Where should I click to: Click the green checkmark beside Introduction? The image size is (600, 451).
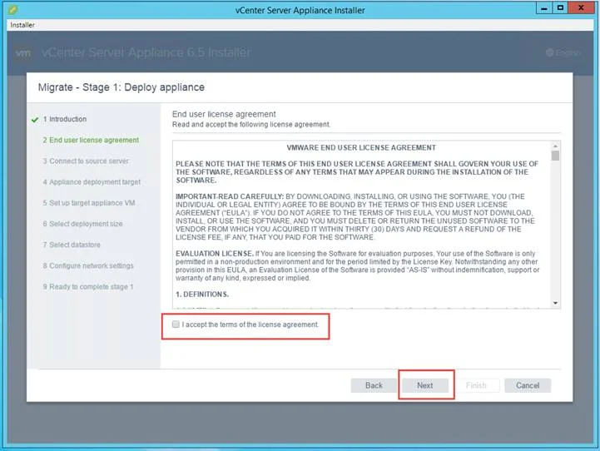click(x=35, y=120)
